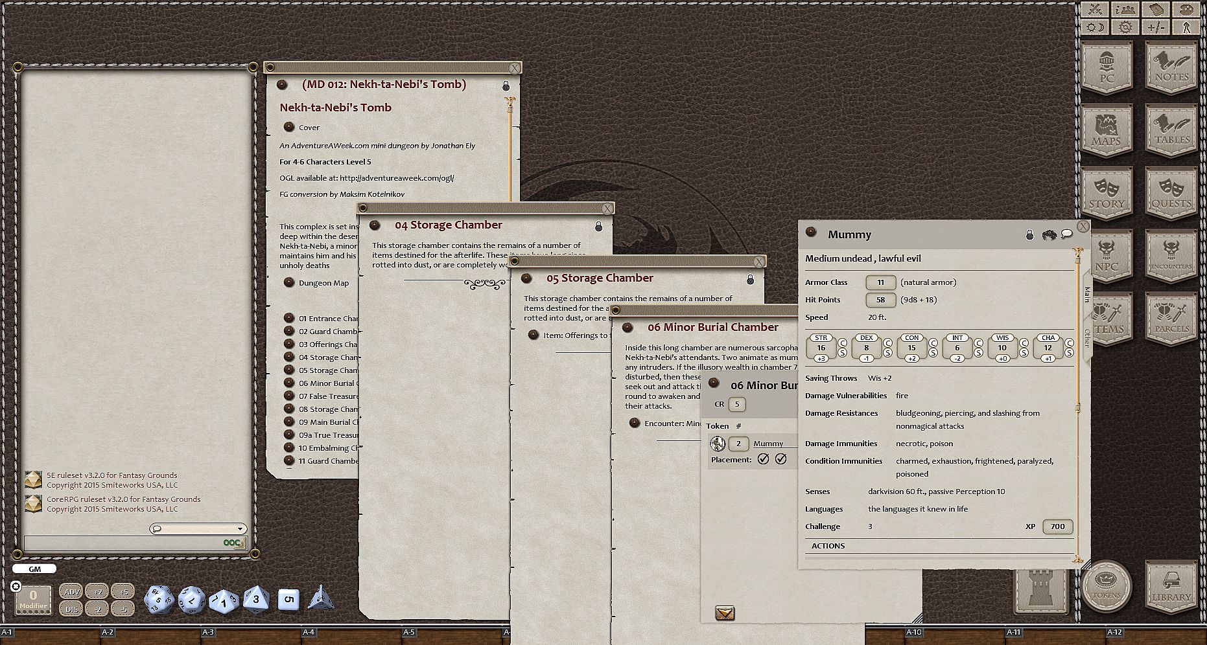This screenshot has height=645, width=1207.
Task: Open the chat speaker mode dropdown
Action: click(x=198, y=528)
